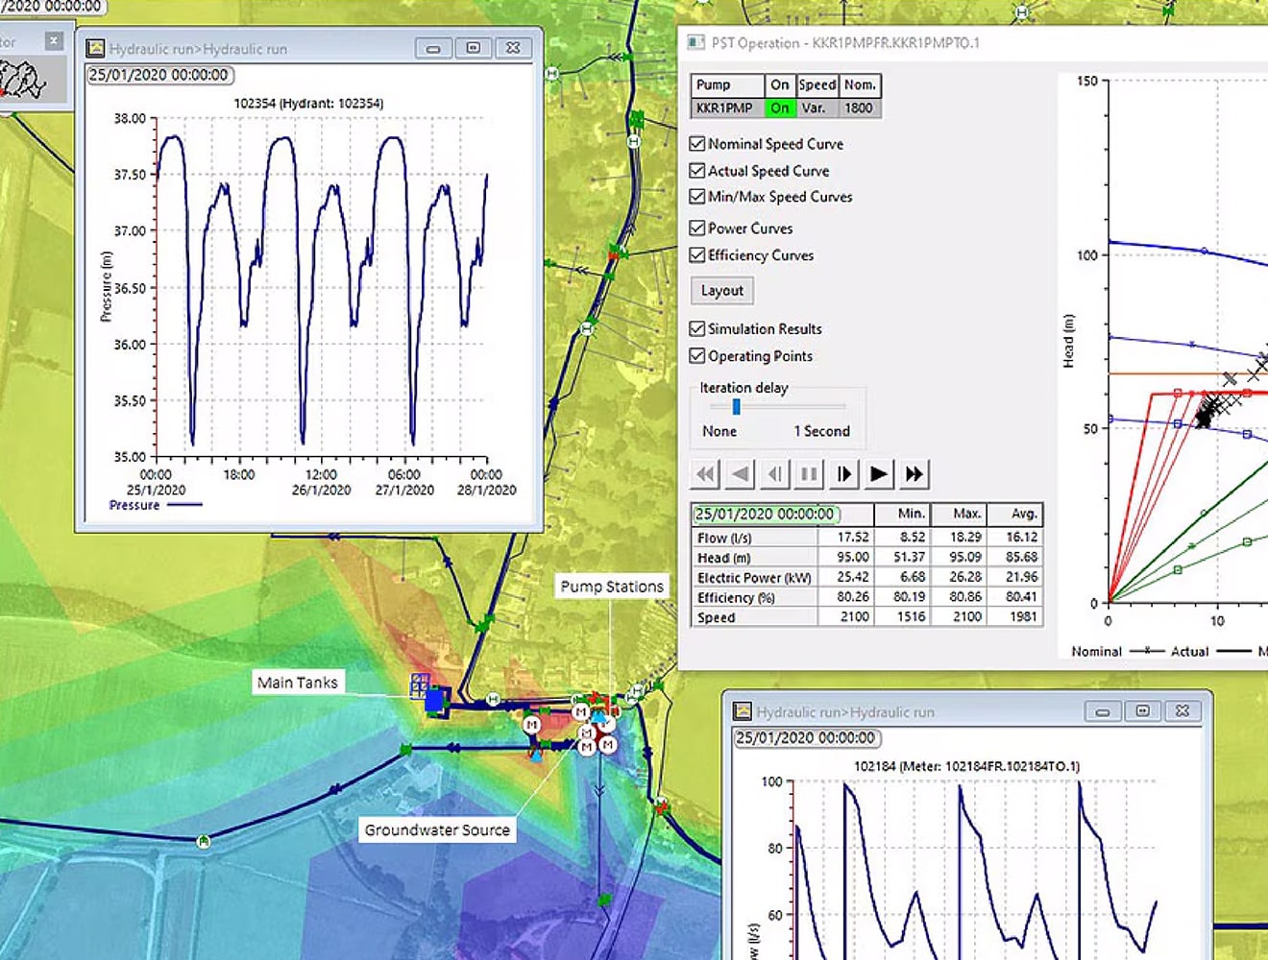Image resolution: width=1268 pixels, height=960 pixels.
Task: Click chart icon of pressure Hydraulic run window
Action: pos(95,48)
